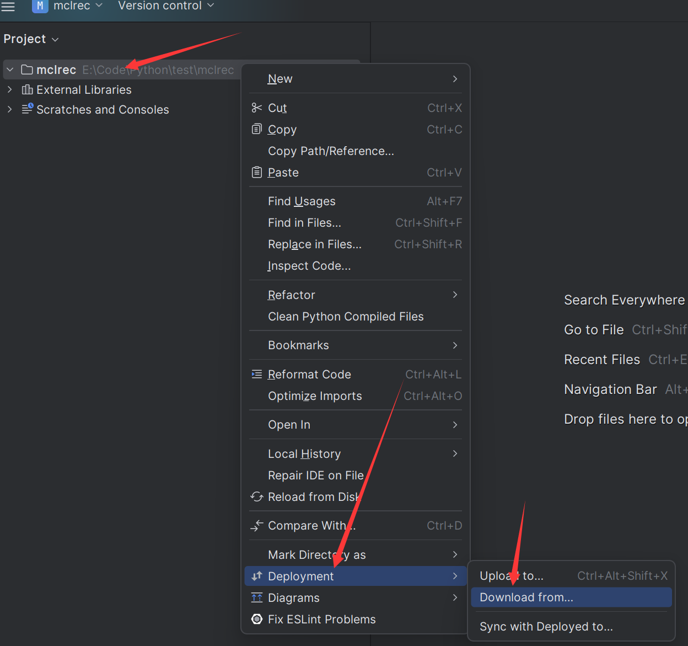This screenshot has height=646, width=688.
Task: Choose Cut from context menu
Action: click(356, 108)
